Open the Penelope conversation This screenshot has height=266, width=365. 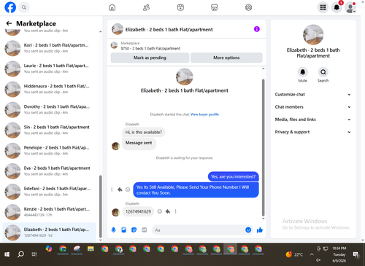50,150
